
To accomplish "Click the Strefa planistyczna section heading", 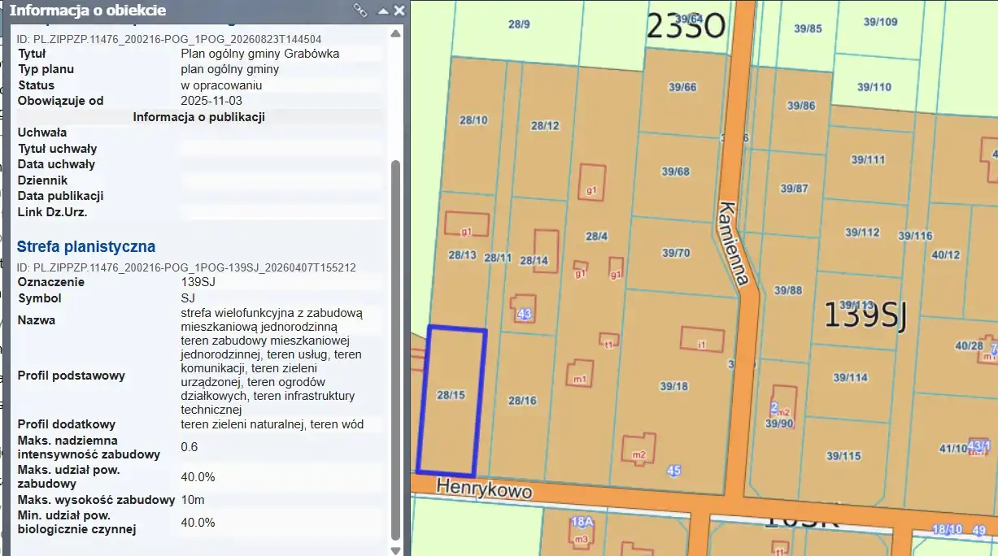I will pos(86,246).
